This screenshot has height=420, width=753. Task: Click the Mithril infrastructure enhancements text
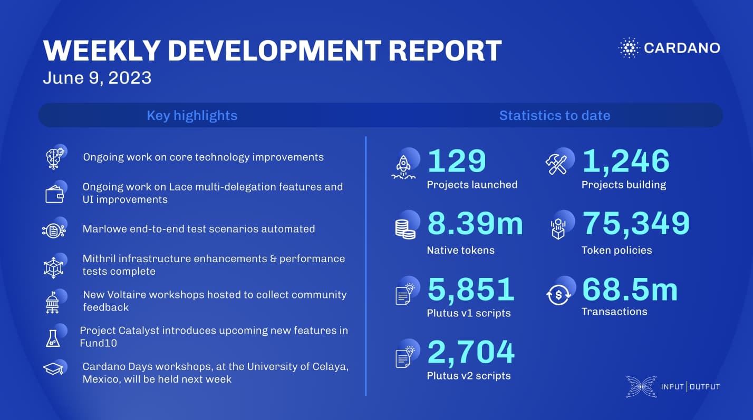tap(214, 265)
